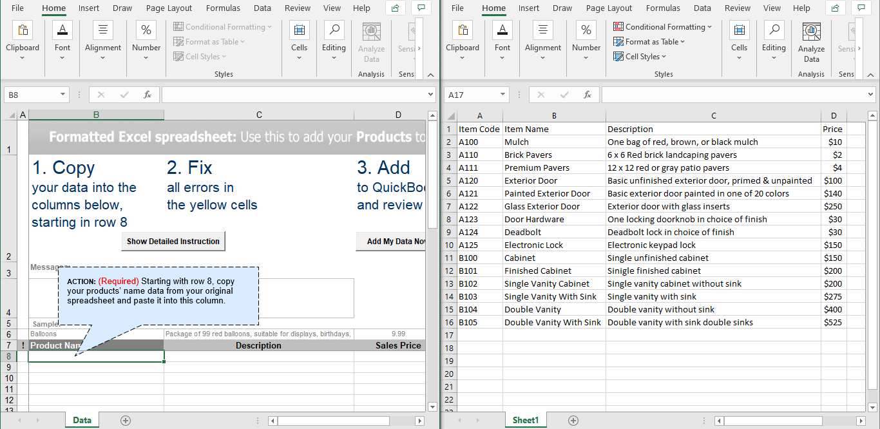Open Draw tab in right window
880x429 pixels.
point(562,8)
